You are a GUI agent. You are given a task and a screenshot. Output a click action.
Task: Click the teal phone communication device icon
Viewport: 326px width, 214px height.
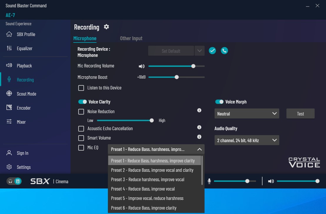pos(224,51)
